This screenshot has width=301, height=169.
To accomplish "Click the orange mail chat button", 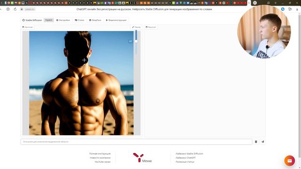I will (x=290, y=161).
